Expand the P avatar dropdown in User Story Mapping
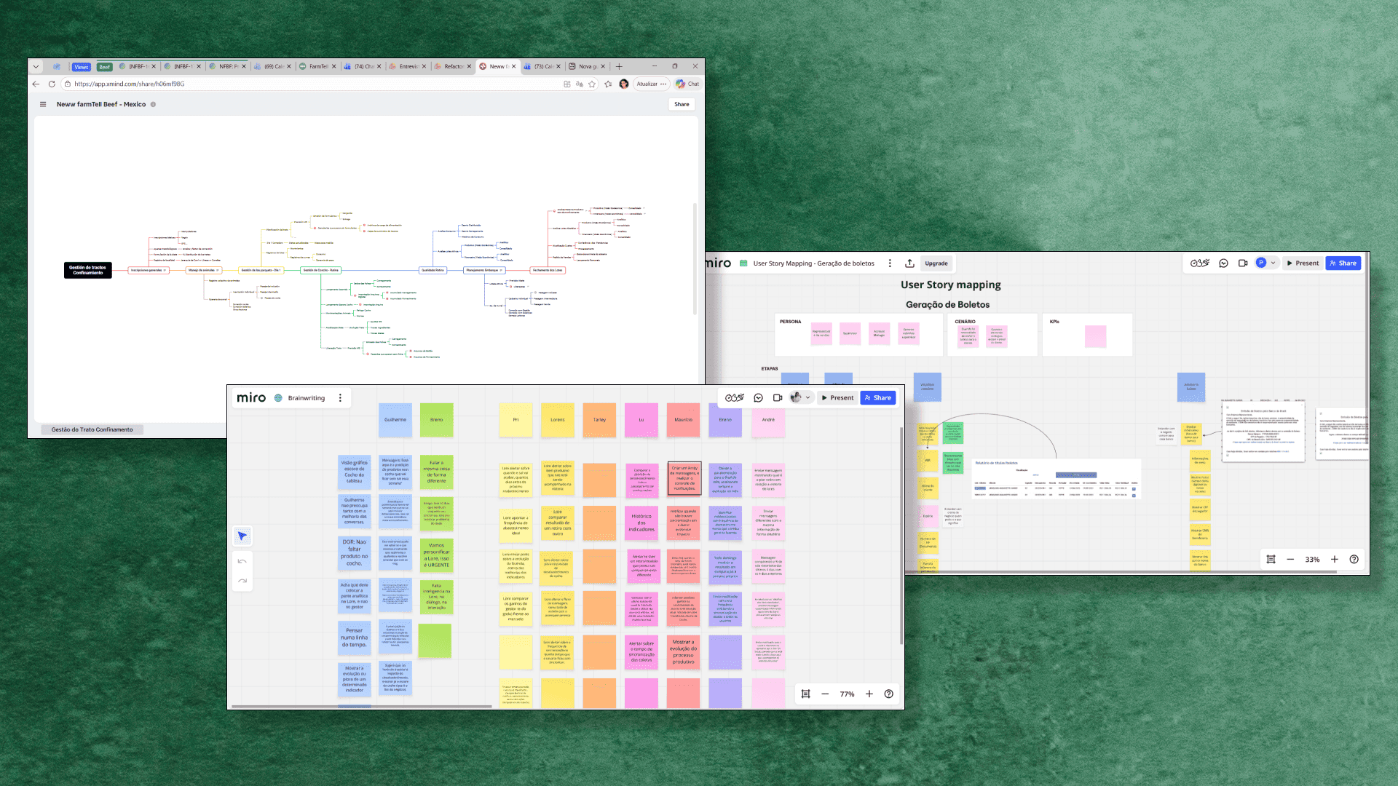1398x786 pixels. [1273, 263]
